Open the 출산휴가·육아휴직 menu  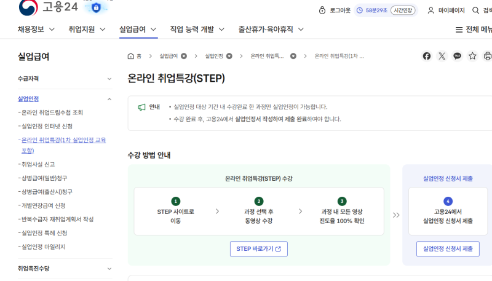coord(271,30)
